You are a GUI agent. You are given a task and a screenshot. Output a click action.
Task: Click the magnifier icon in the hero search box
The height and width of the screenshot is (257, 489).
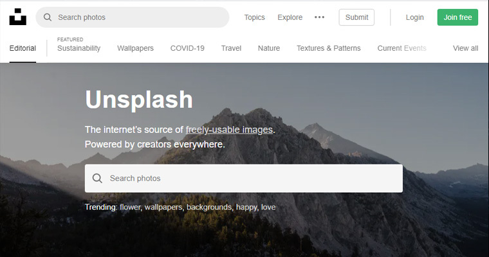97,178
